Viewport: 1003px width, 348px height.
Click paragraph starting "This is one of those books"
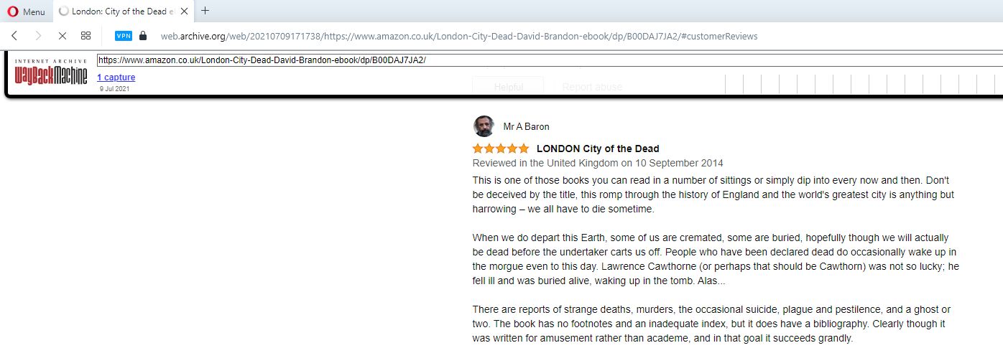(713, 194)
